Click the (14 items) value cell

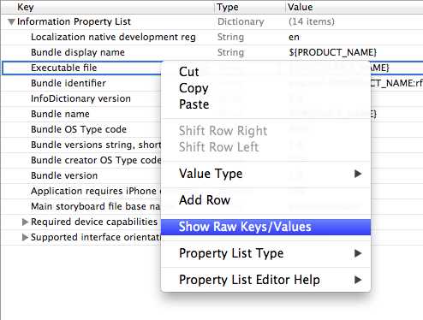click(312, 22)
